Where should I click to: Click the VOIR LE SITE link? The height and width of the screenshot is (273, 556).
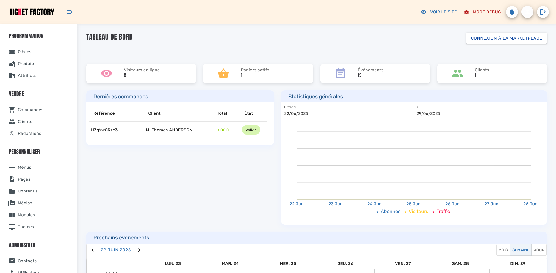443,12
